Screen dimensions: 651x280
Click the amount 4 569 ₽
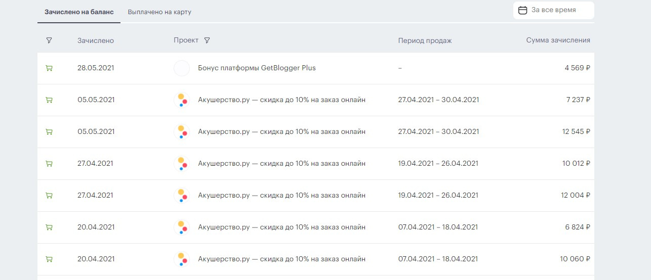tap(578, 68)
